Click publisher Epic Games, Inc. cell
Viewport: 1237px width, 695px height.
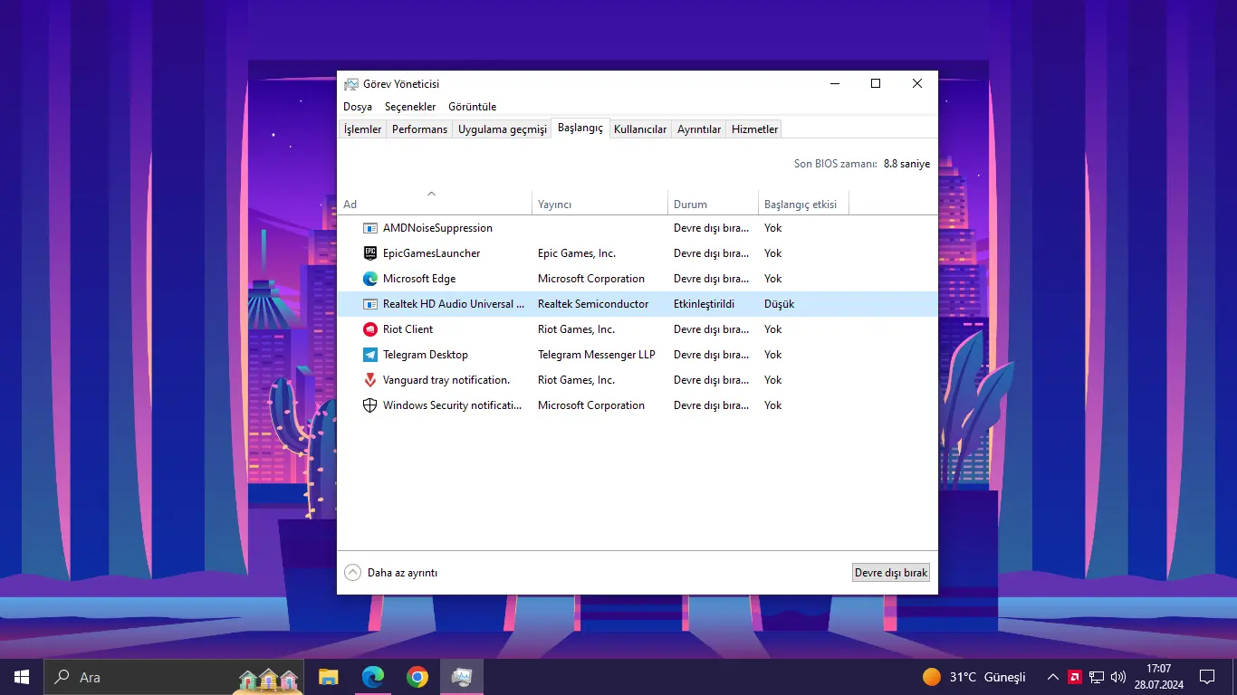coord(577,253)
